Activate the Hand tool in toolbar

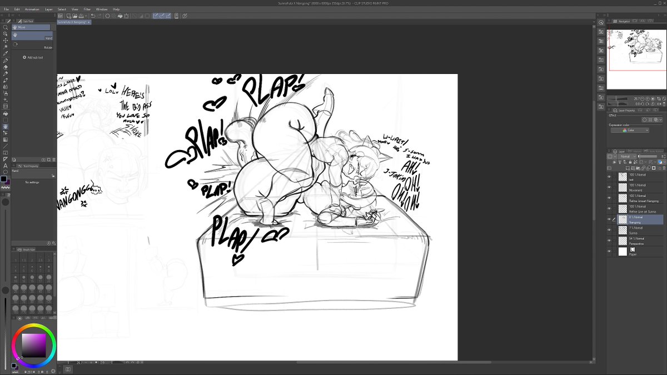click(6, 126)
